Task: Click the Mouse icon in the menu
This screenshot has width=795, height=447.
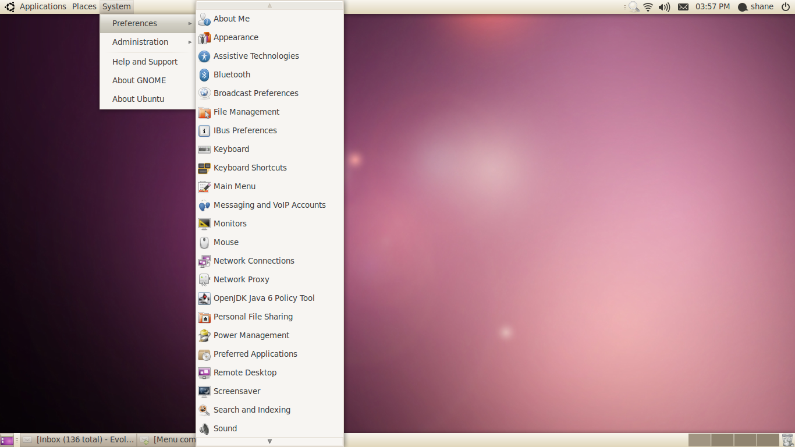Action: (204, 242)
